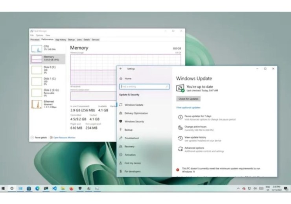
Task: Collapse Task Manager with Fewer details
Action: 39,138
